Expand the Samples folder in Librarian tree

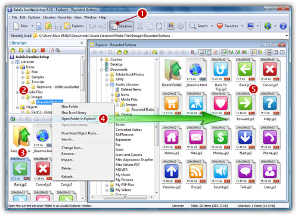click(x=23, y=77)
